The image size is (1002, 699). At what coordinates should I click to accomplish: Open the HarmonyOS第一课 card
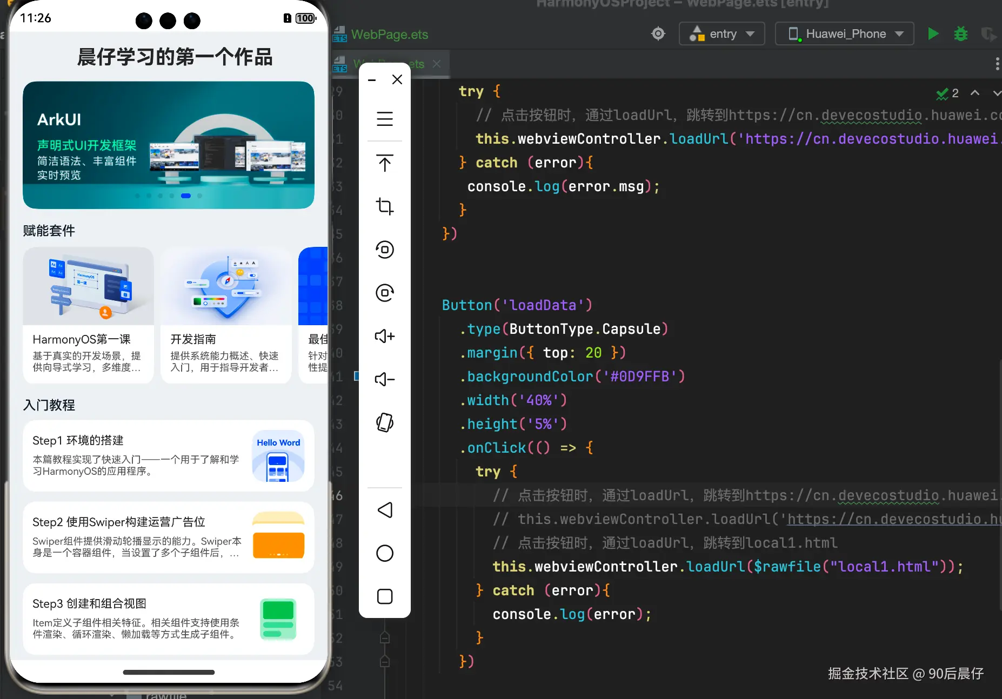[88, 315]
